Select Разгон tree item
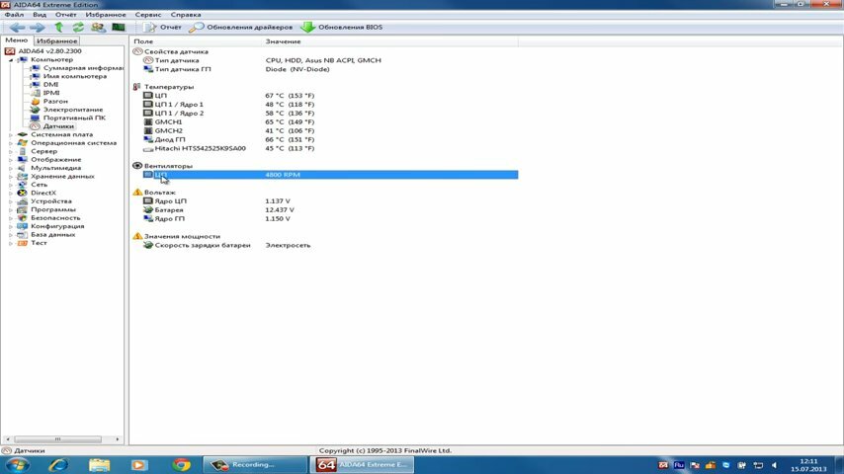 click(x=55, y=101)
